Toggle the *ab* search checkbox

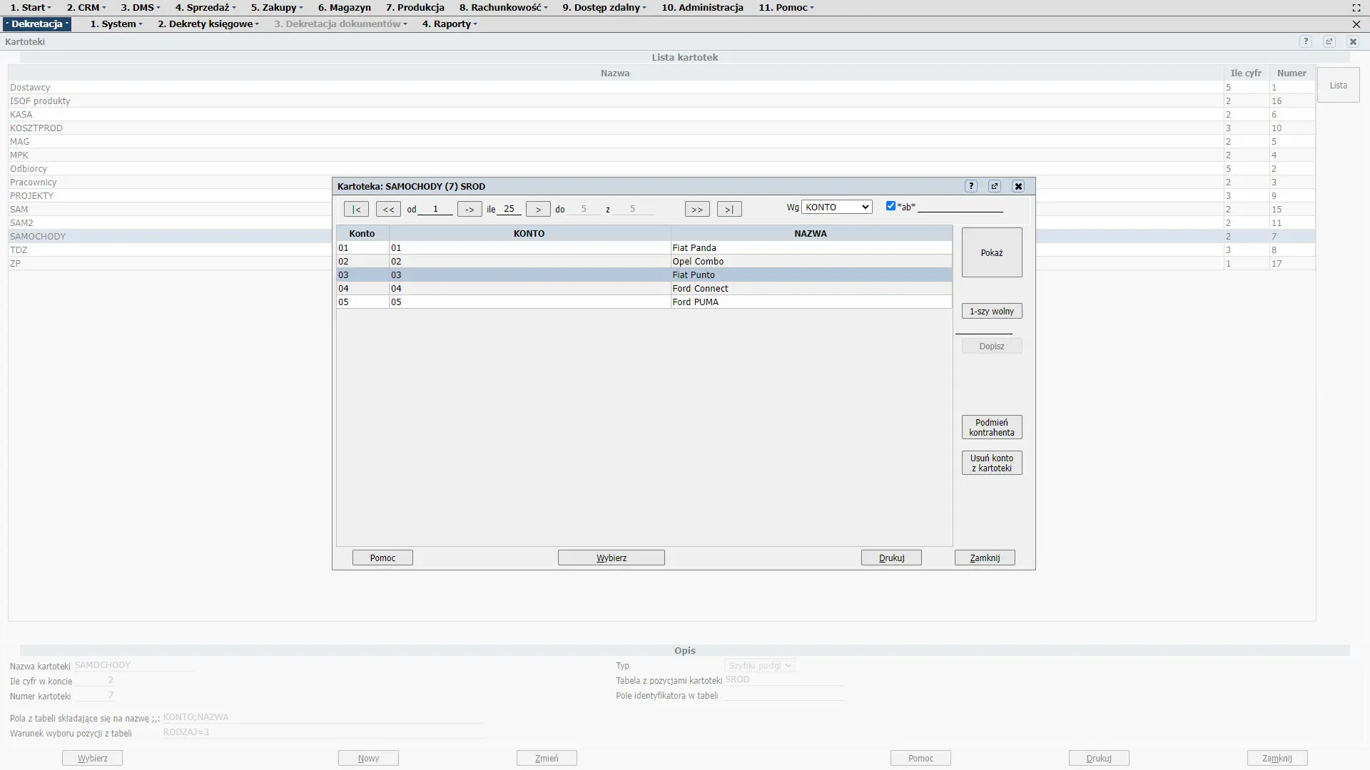click(890, 206)
